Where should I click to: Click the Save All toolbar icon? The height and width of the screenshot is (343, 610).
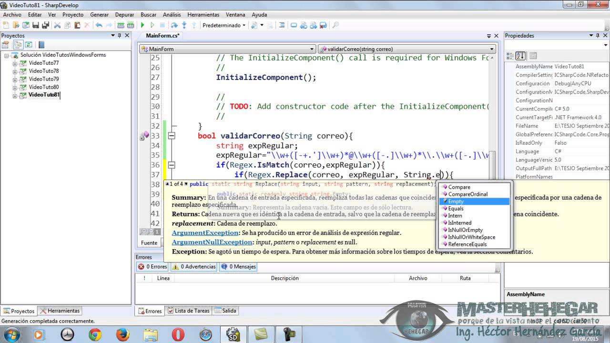pos(46,25)
